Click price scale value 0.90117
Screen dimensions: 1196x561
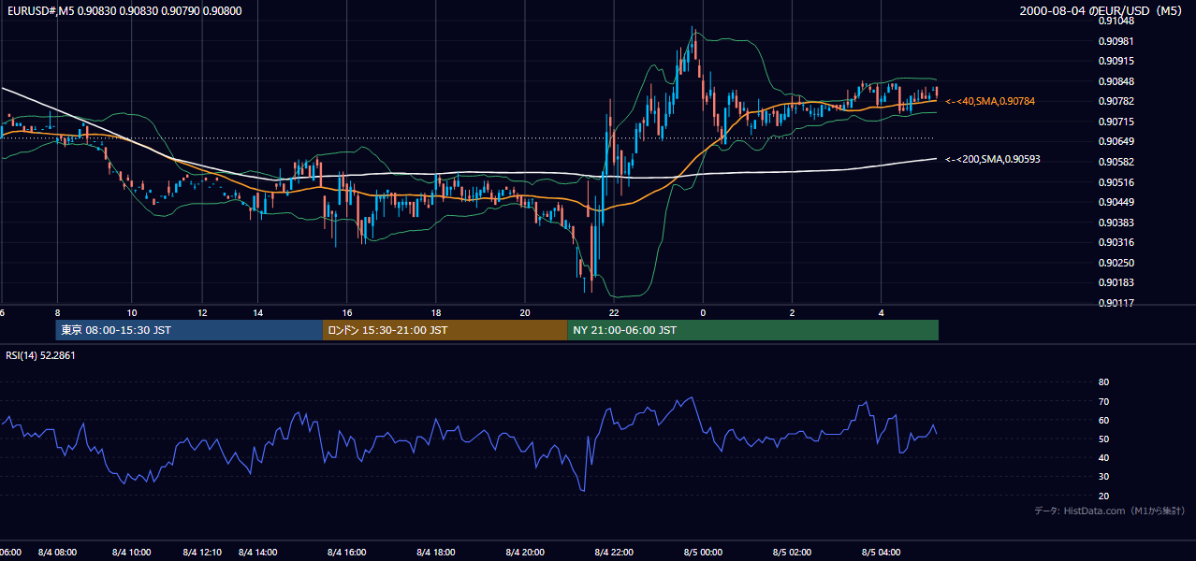point(1116,303)
